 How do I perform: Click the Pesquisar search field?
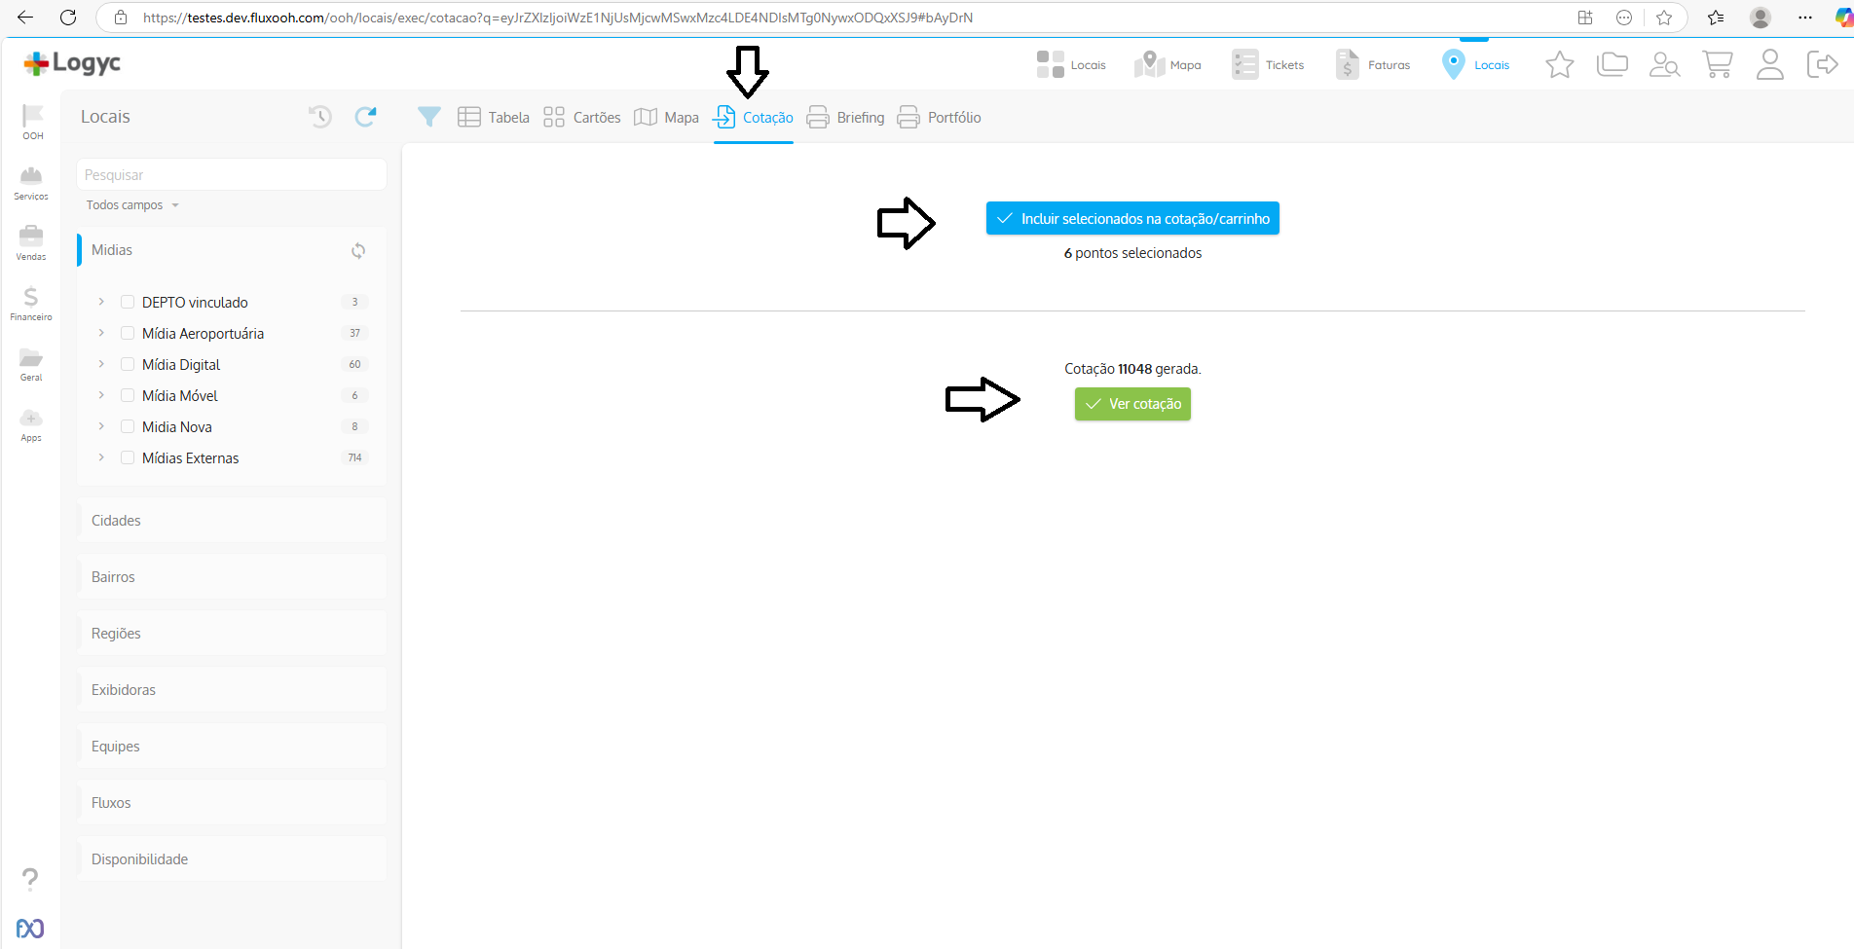(231, 175)
